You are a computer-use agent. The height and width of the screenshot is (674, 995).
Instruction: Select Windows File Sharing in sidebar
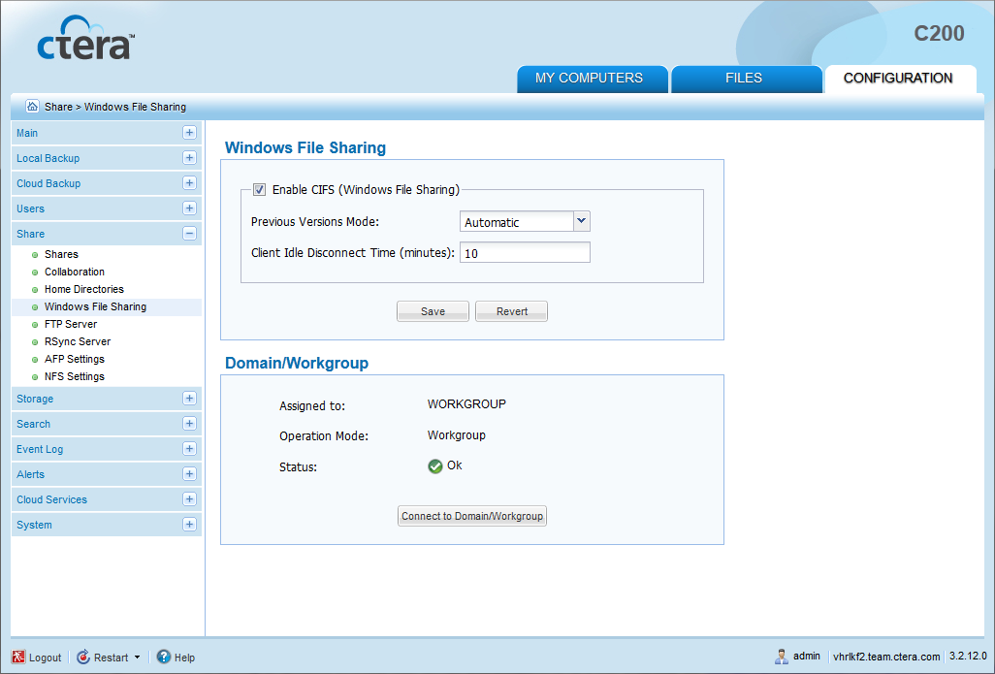[x=95, y=306]
